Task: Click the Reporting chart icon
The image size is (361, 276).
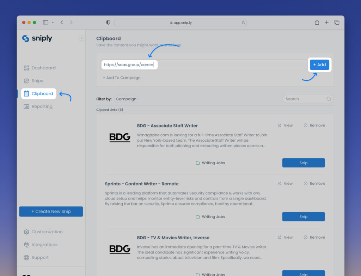Action: pyautogui.click(x=26, y=106)
